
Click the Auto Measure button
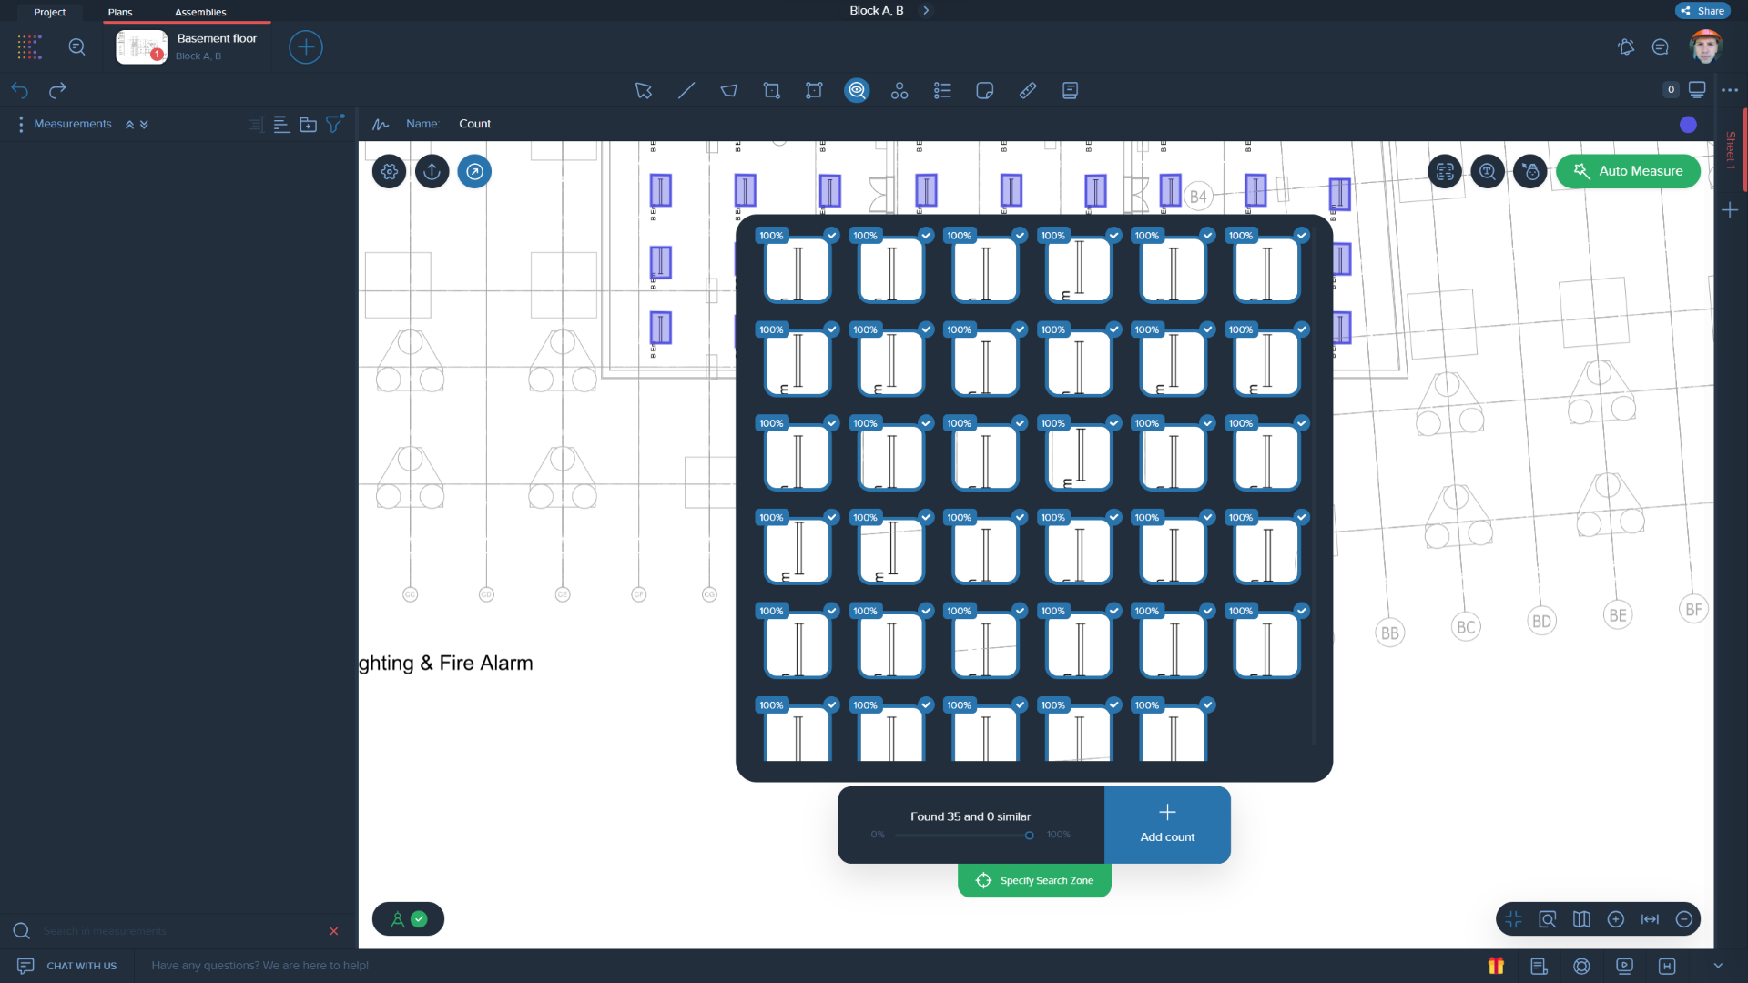[1629, 171]
